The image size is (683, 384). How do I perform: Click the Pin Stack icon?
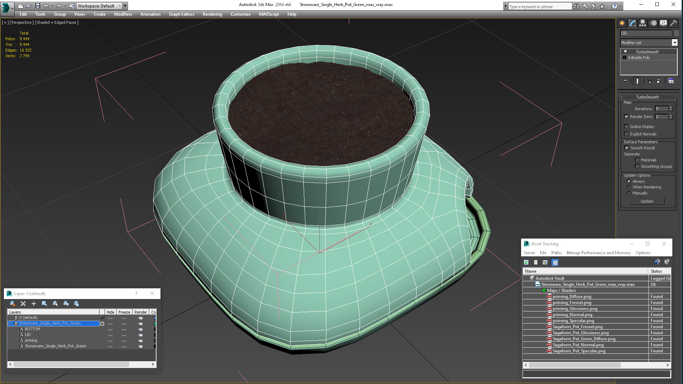point(625,81)
